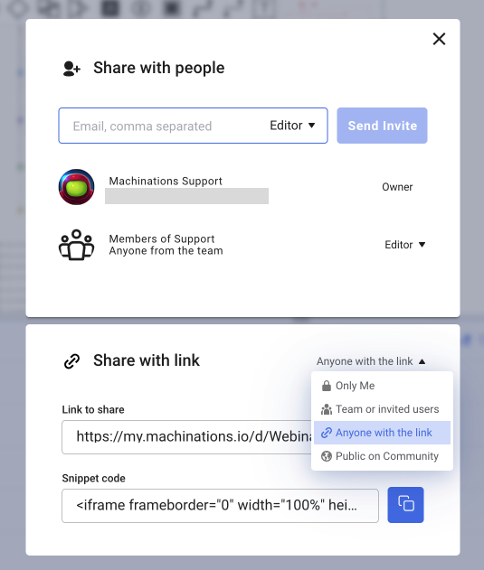Click the team members group icon

coord(77,245)
